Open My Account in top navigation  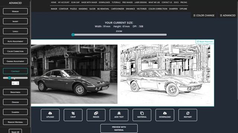click(64, 2)
